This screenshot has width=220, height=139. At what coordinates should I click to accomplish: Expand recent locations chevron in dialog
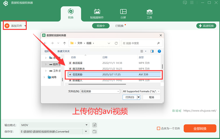coord(58,43)
